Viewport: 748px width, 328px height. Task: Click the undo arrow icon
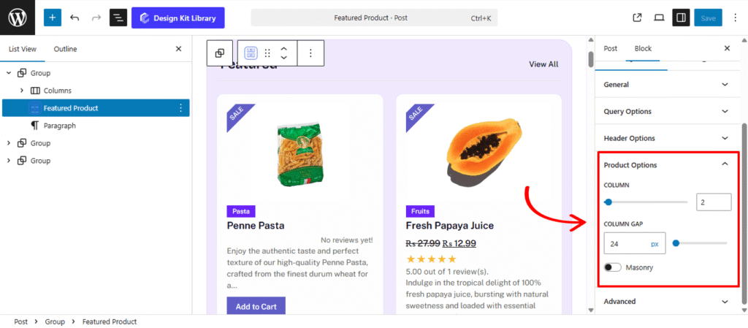coord(75,18)
